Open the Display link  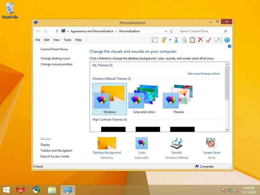pos(45,145)
